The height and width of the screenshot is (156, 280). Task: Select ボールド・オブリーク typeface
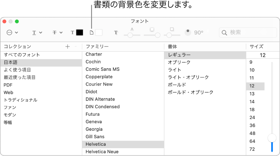coord(205,93)
